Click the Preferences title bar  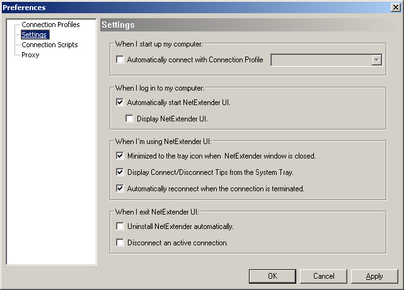tap(189, 8)
